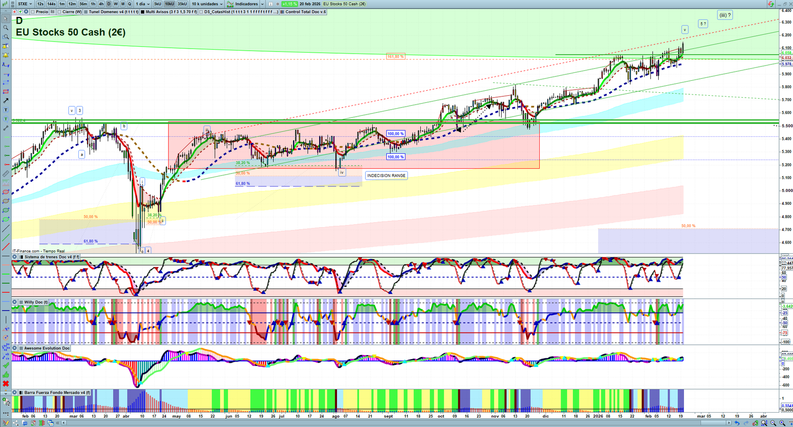Select the bell alert tool

[6, 55]
